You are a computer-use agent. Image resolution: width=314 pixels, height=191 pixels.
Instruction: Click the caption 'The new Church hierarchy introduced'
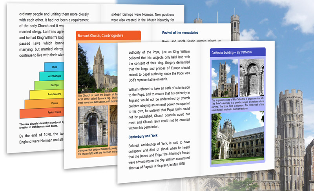42,124
